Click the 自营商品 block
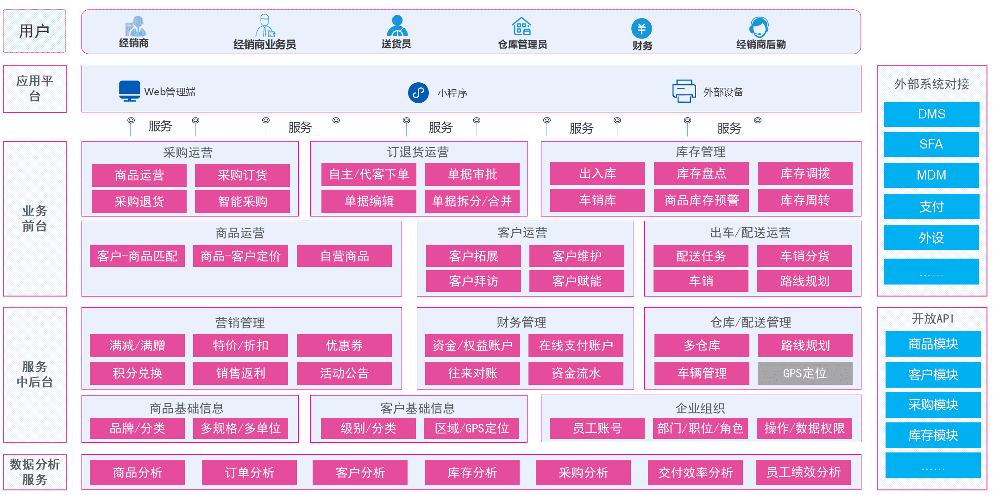 (x=344, y=256)
